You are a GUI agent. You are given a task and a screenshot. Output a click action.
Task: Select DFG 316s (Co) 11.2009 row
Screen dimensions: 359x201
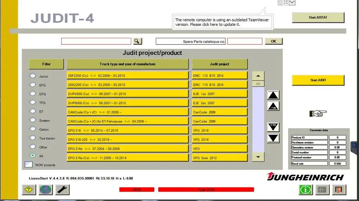(127, 158)
